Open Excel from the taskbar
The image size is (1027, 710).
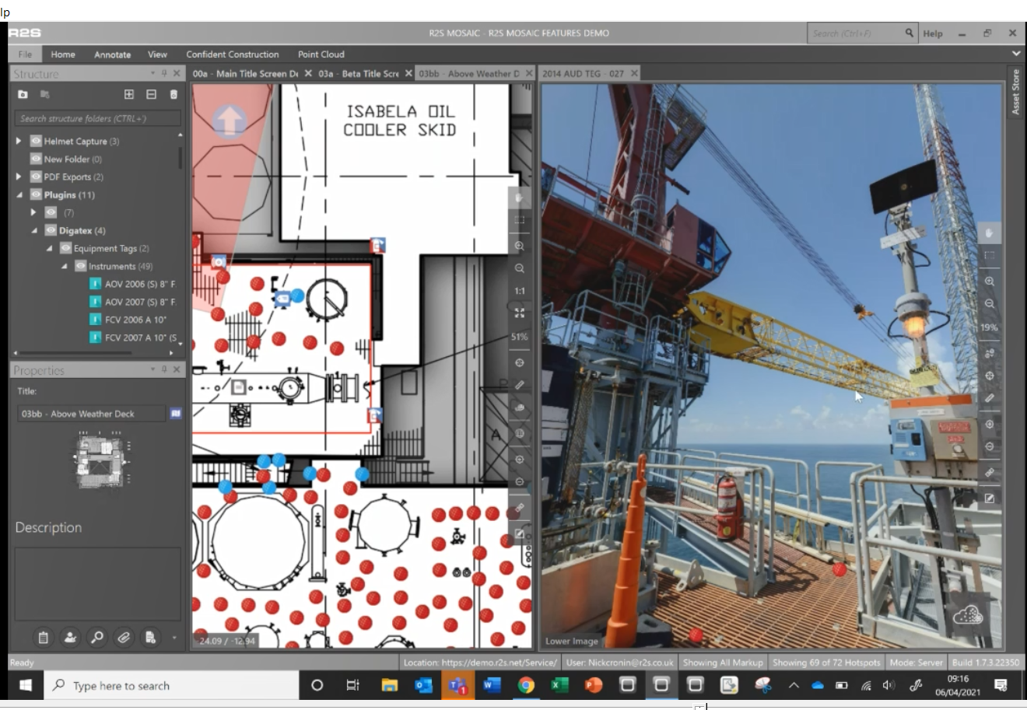pos(559,685)
